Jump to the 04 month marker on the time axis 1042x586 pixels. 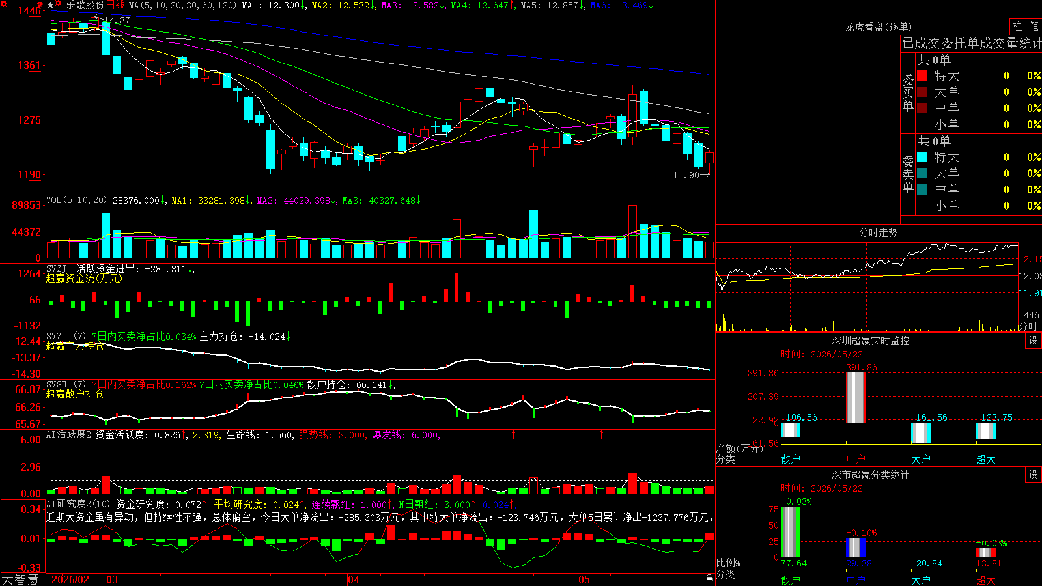click(x=354, y=579)
